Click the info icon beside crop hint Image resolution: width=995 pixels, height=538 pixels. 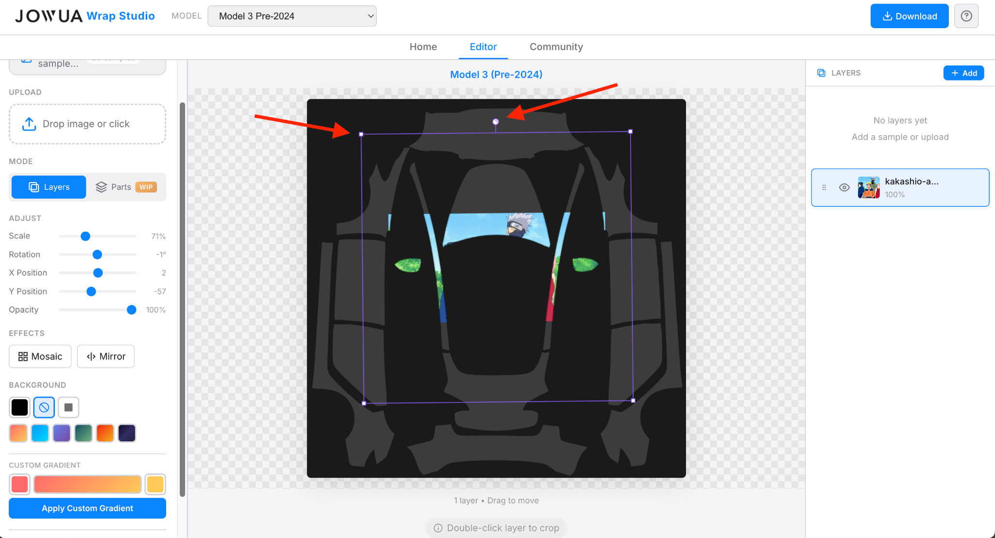click(438, 528)
